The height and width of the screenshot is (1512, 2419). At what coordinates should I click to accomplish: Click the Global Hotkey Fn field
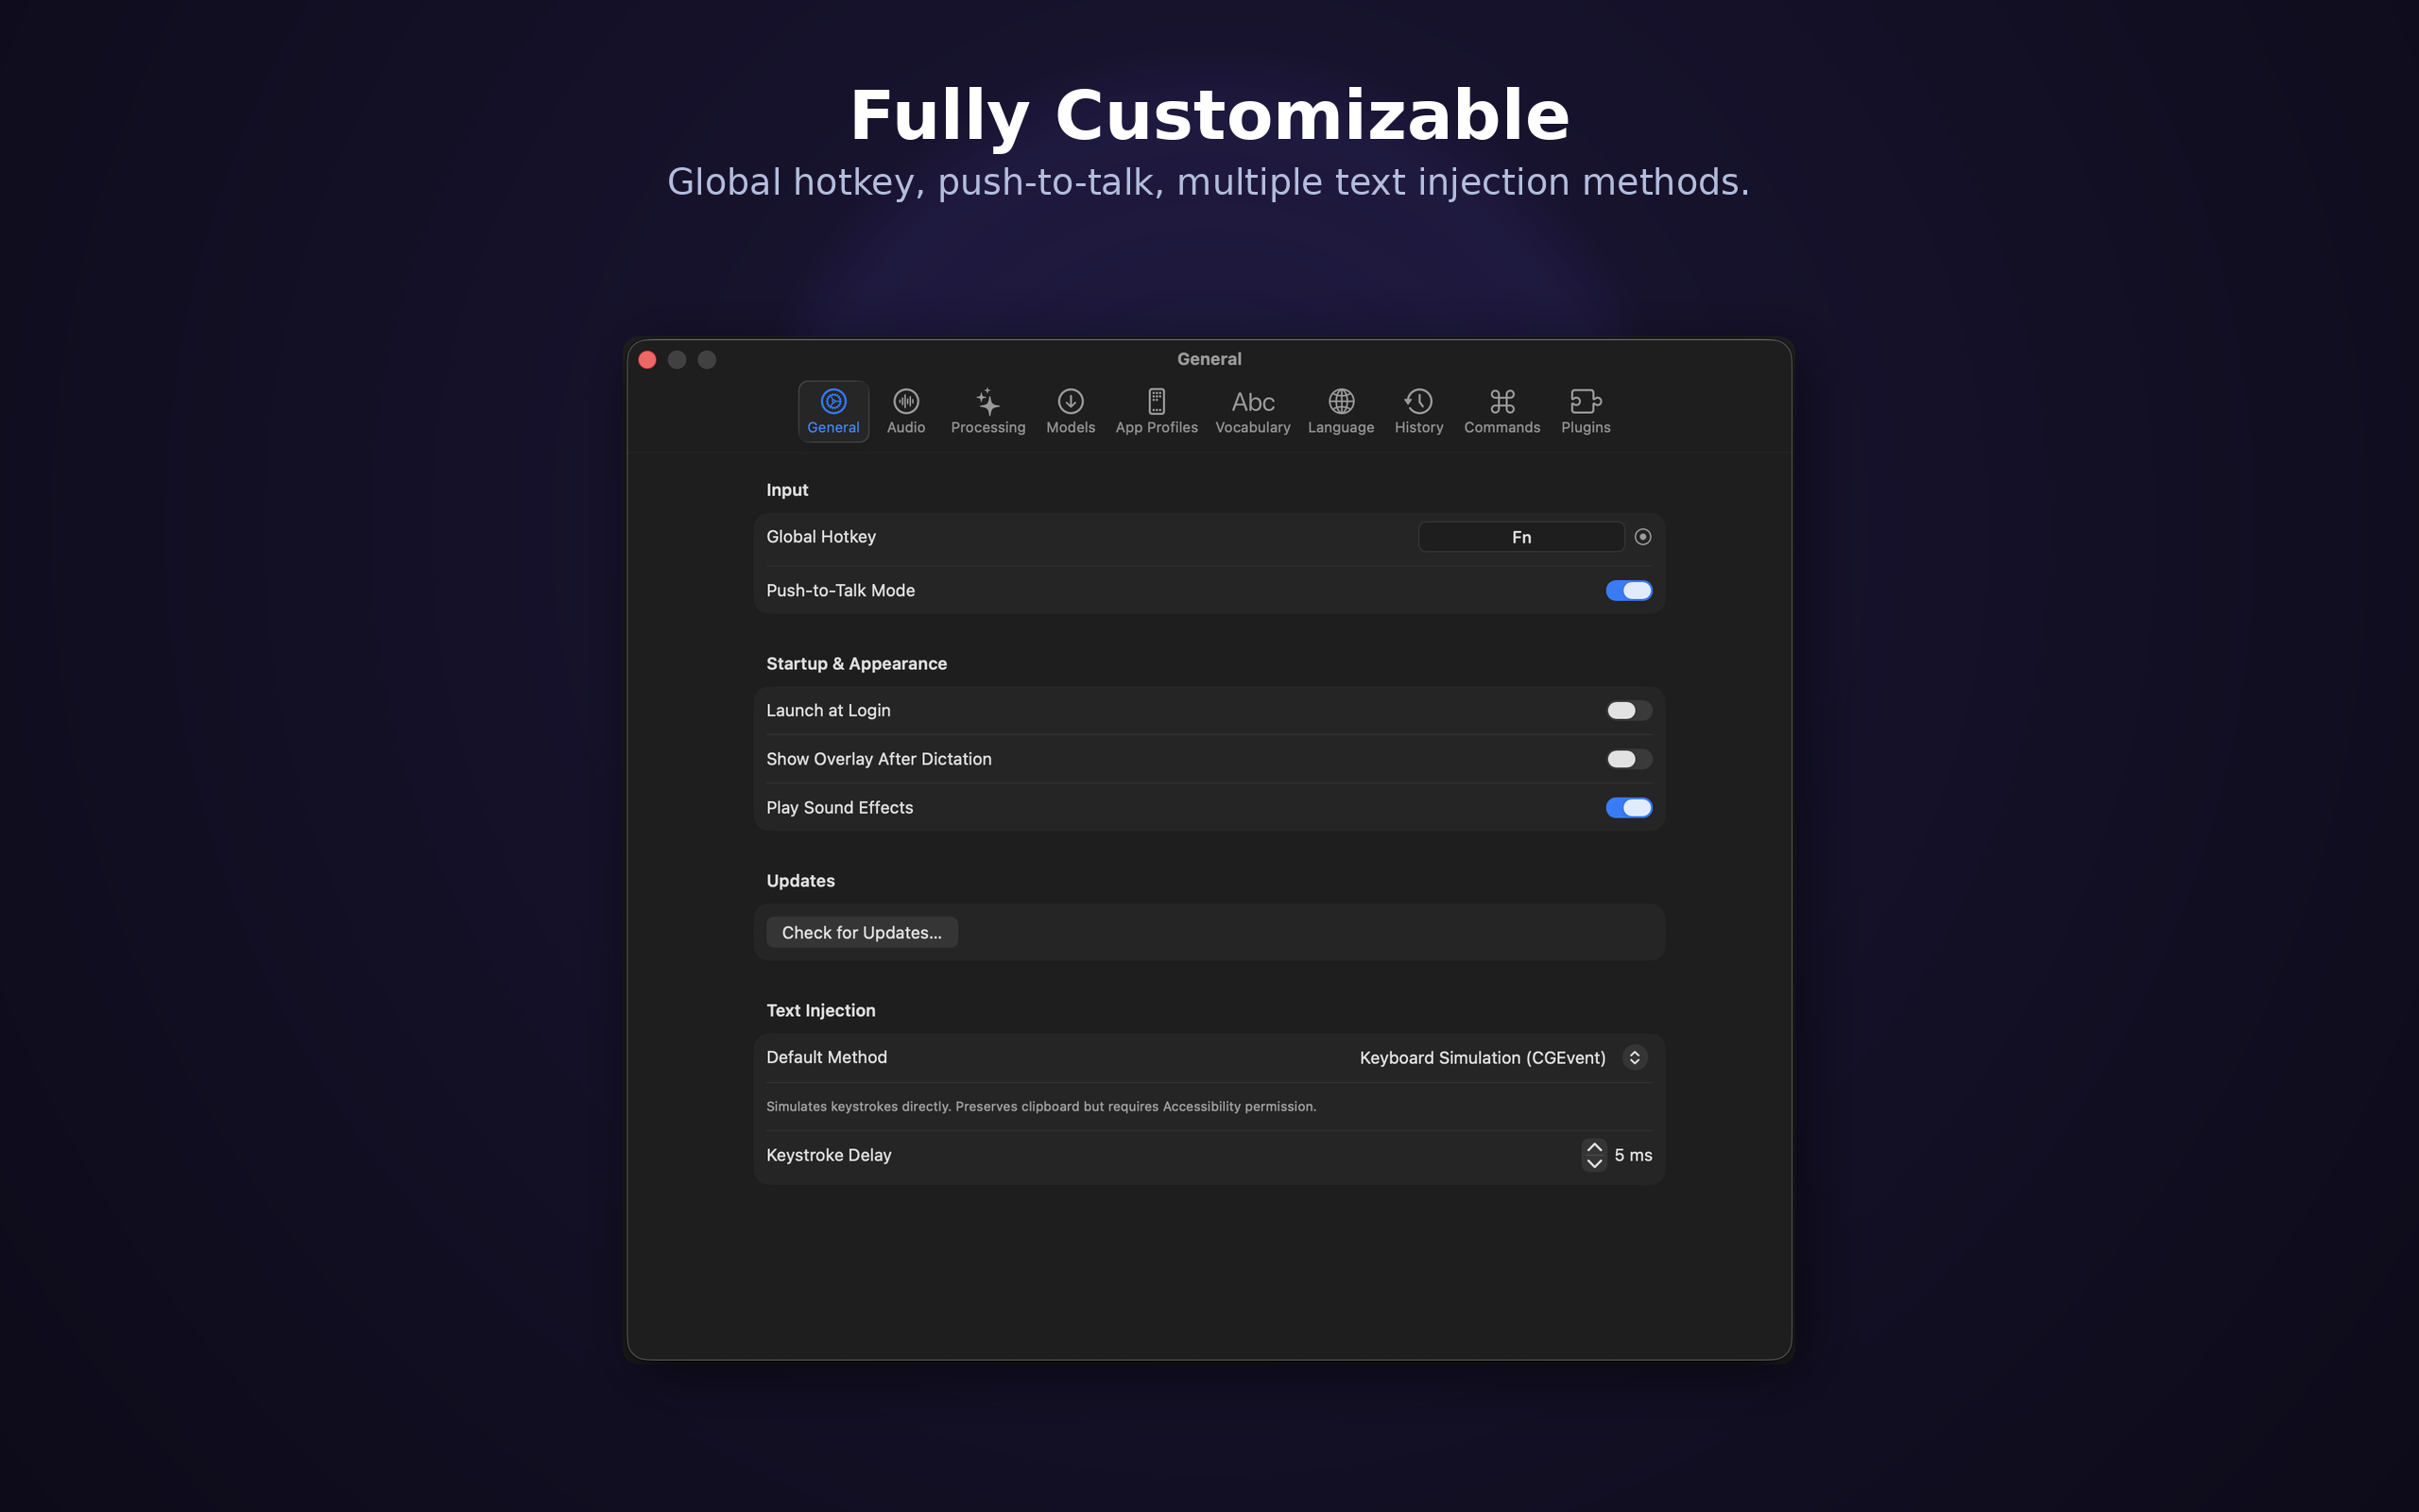1520,536
